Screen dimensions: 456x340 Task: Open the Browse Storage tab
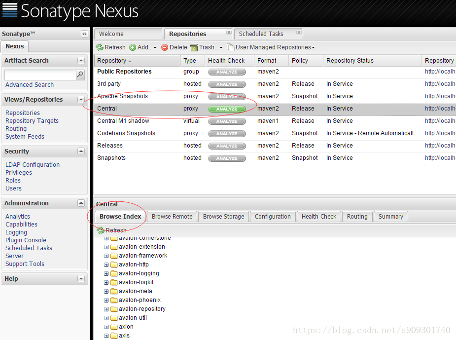[224, 217]
